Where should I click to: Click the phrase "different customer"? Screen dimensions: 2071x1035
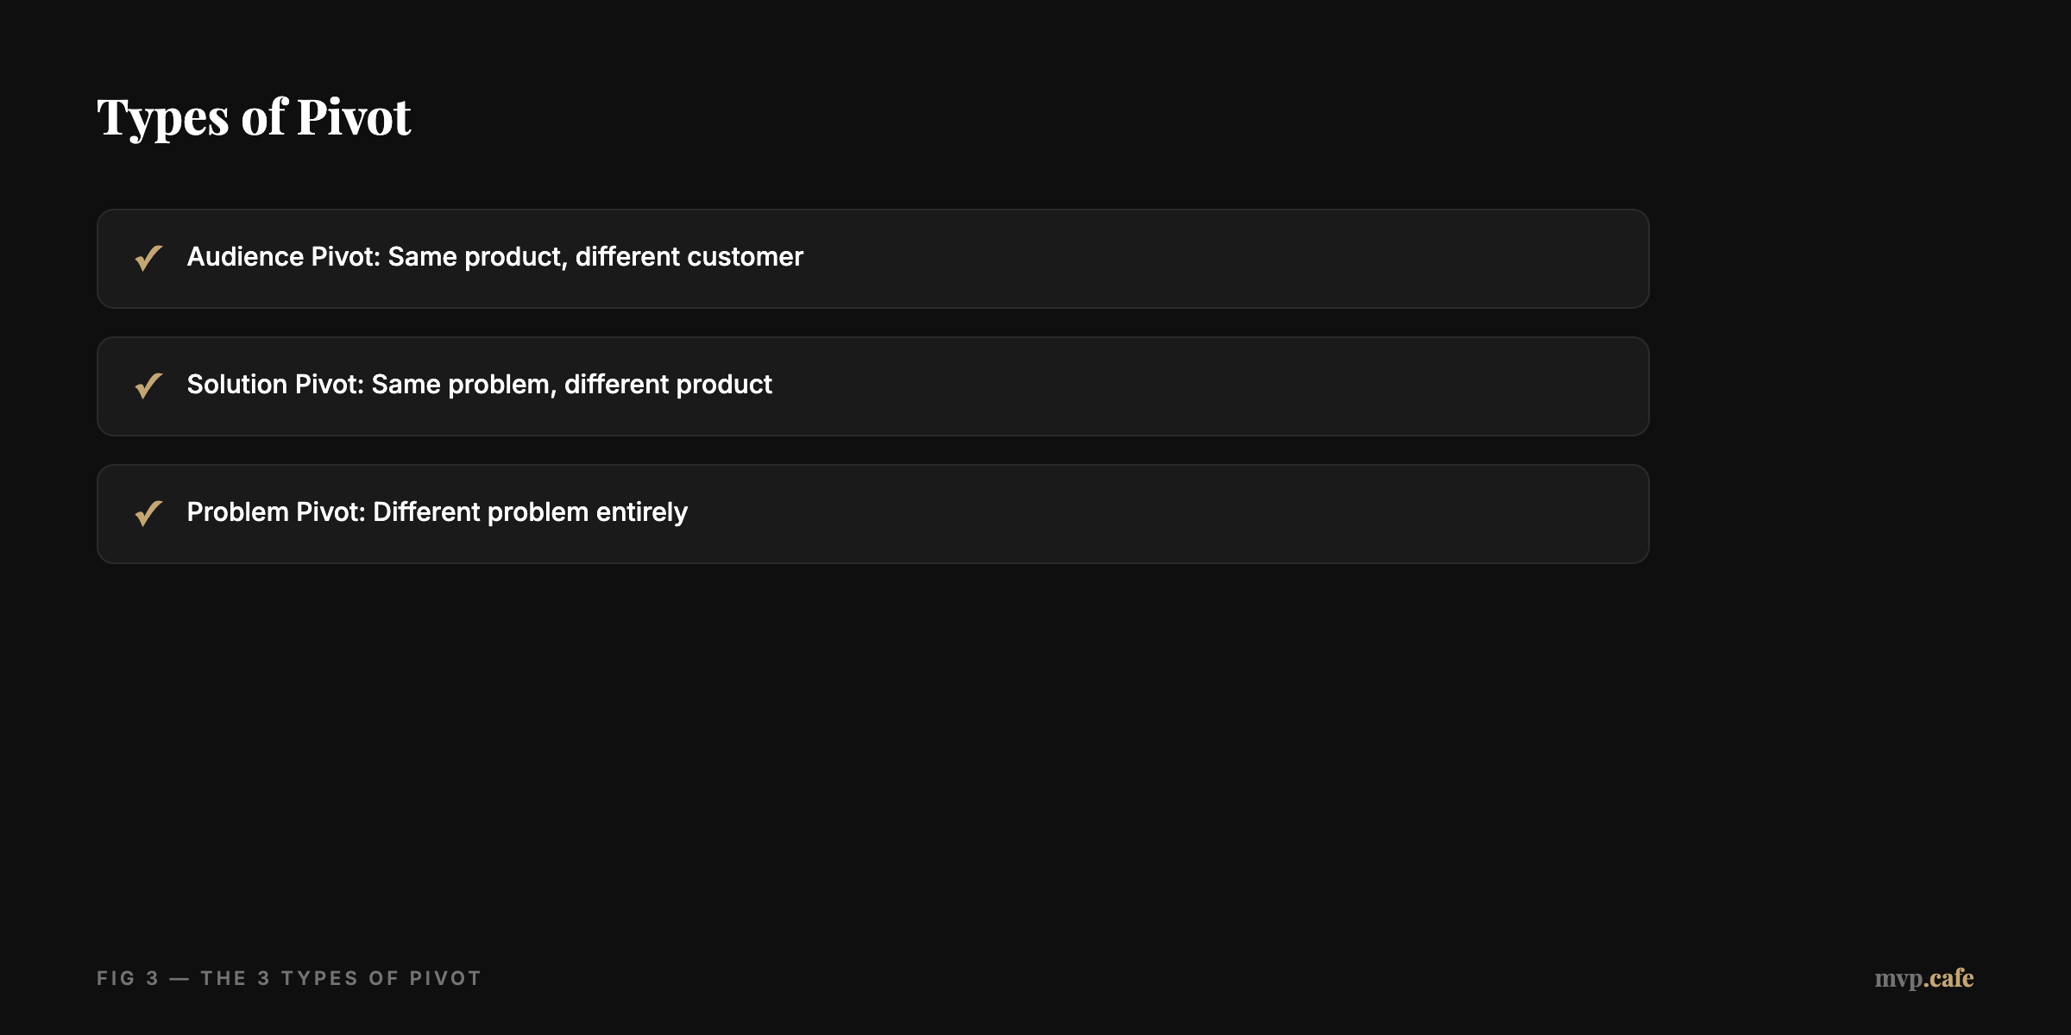(689, 257)
